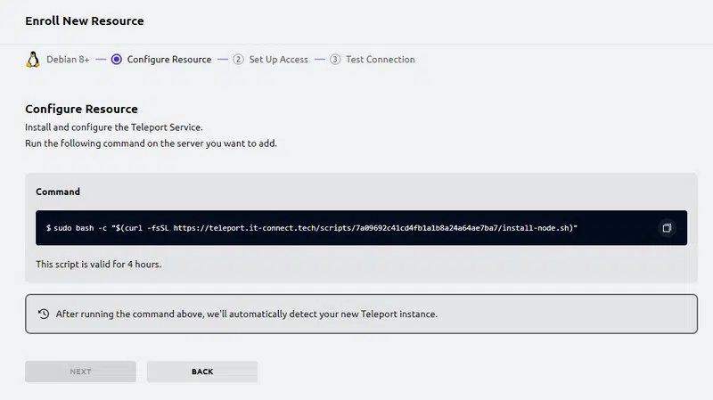
Task: Click the Configure Resource section heading
Action: 81,110
